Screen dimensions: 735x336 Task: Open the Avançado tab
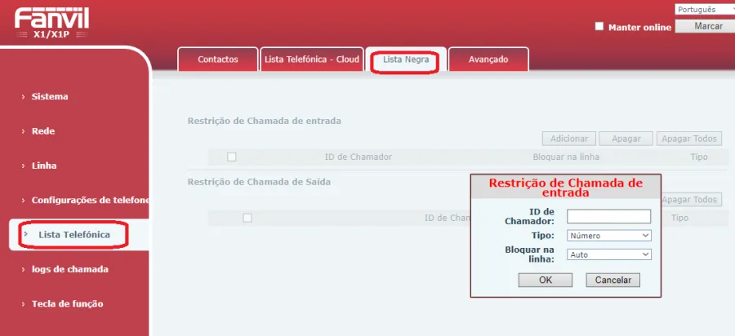488,60
